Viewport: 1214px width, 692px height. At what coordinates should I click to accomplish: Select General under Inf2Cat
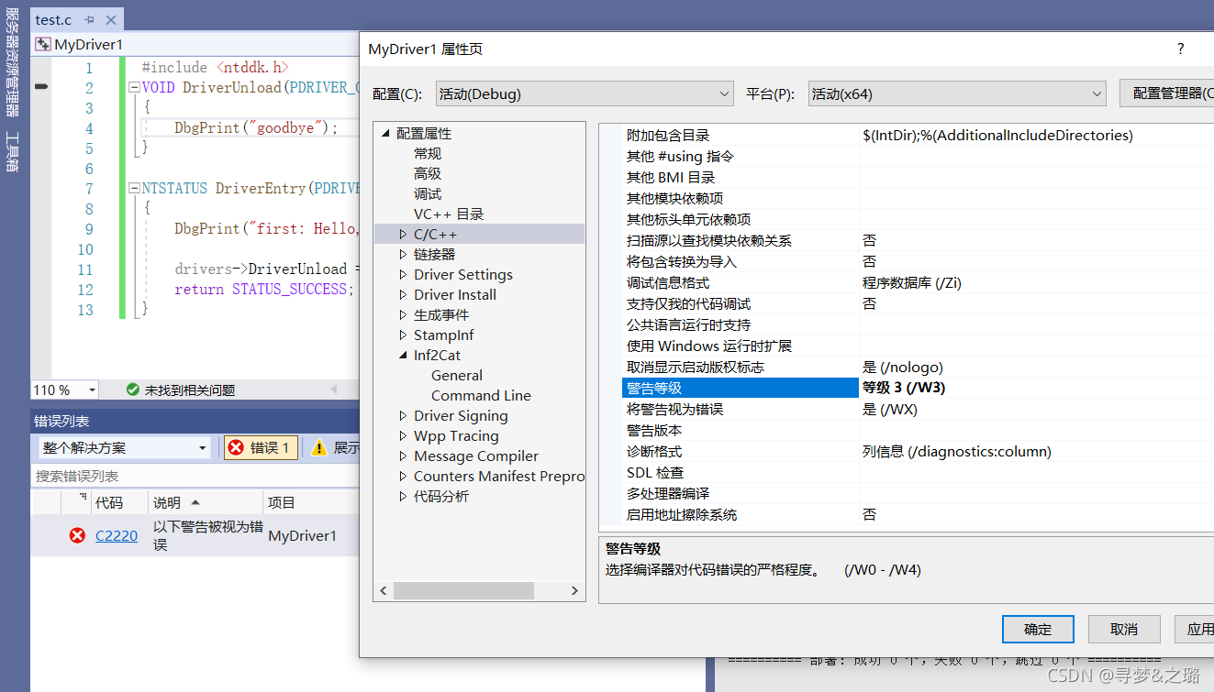(x=457, y=376)
